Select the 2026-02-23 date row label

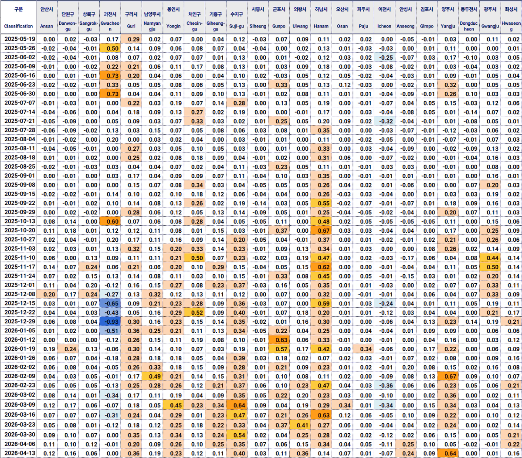tap(20, 385)
